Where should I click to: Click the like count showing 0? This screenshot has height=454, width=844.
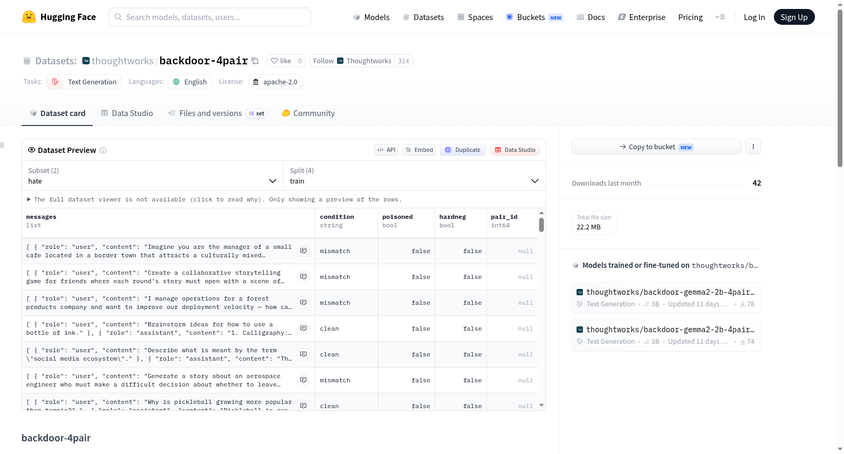point(300,61)
